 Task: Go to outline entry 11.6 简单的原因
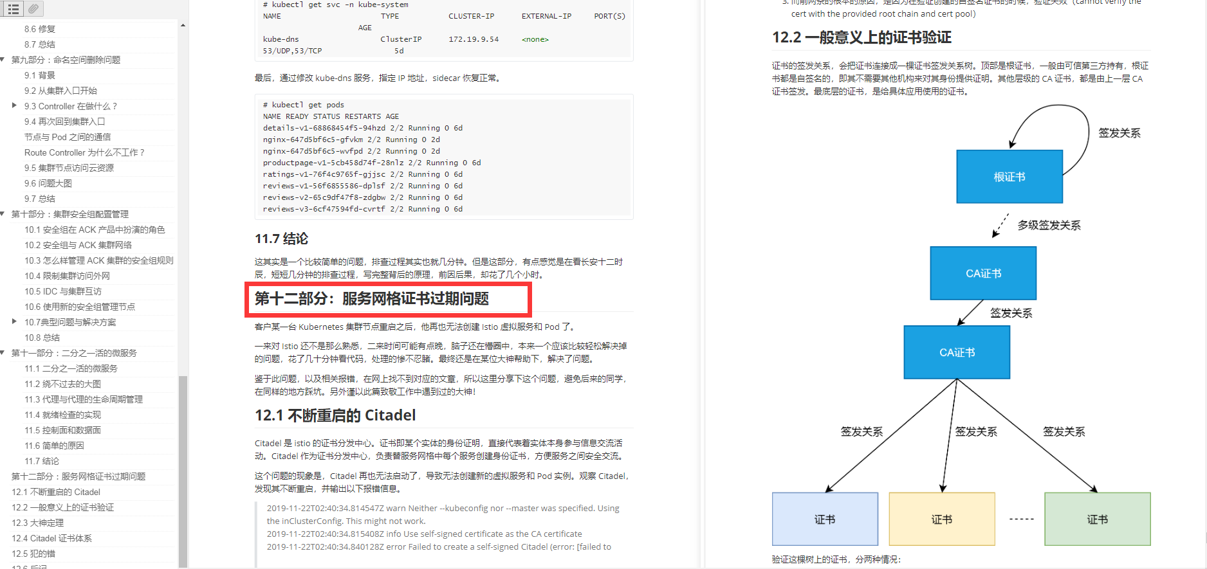click(54, 446)
